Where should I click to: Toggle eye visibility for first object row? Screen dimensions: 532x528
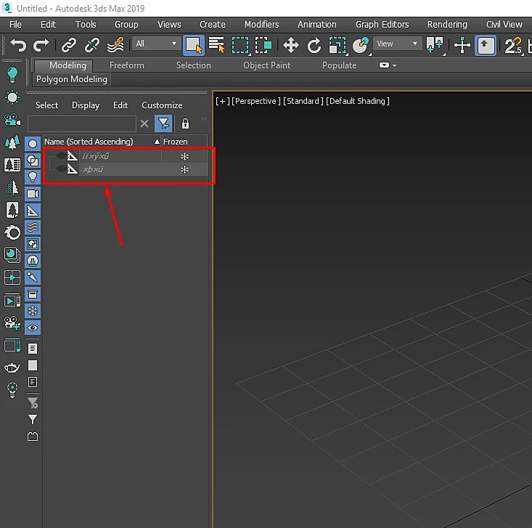tap(62, 156)
